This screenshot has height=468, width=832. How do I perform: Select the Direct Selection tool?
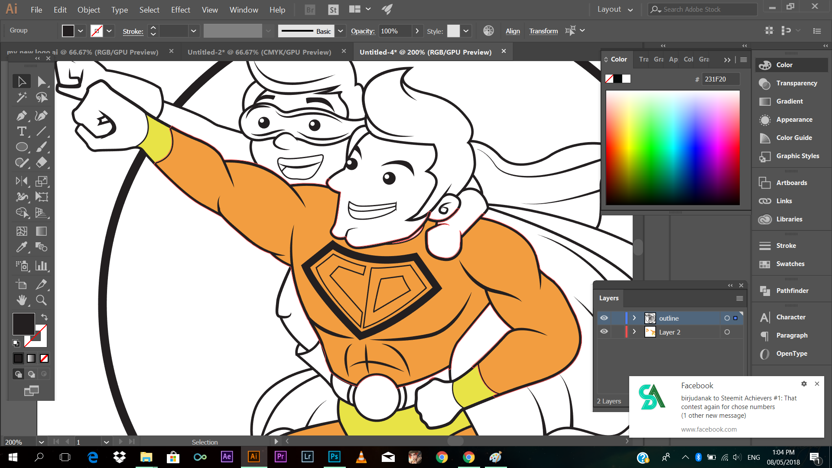[41, 81]
